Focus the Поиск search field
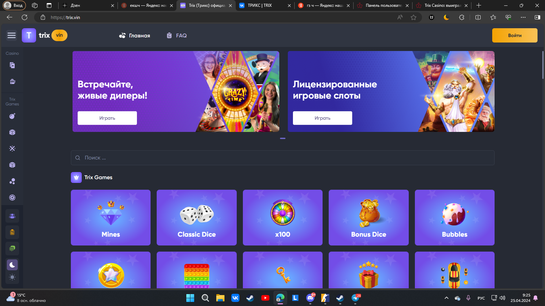The height and width of the screenshot is (306, 545). pos(283,158)
